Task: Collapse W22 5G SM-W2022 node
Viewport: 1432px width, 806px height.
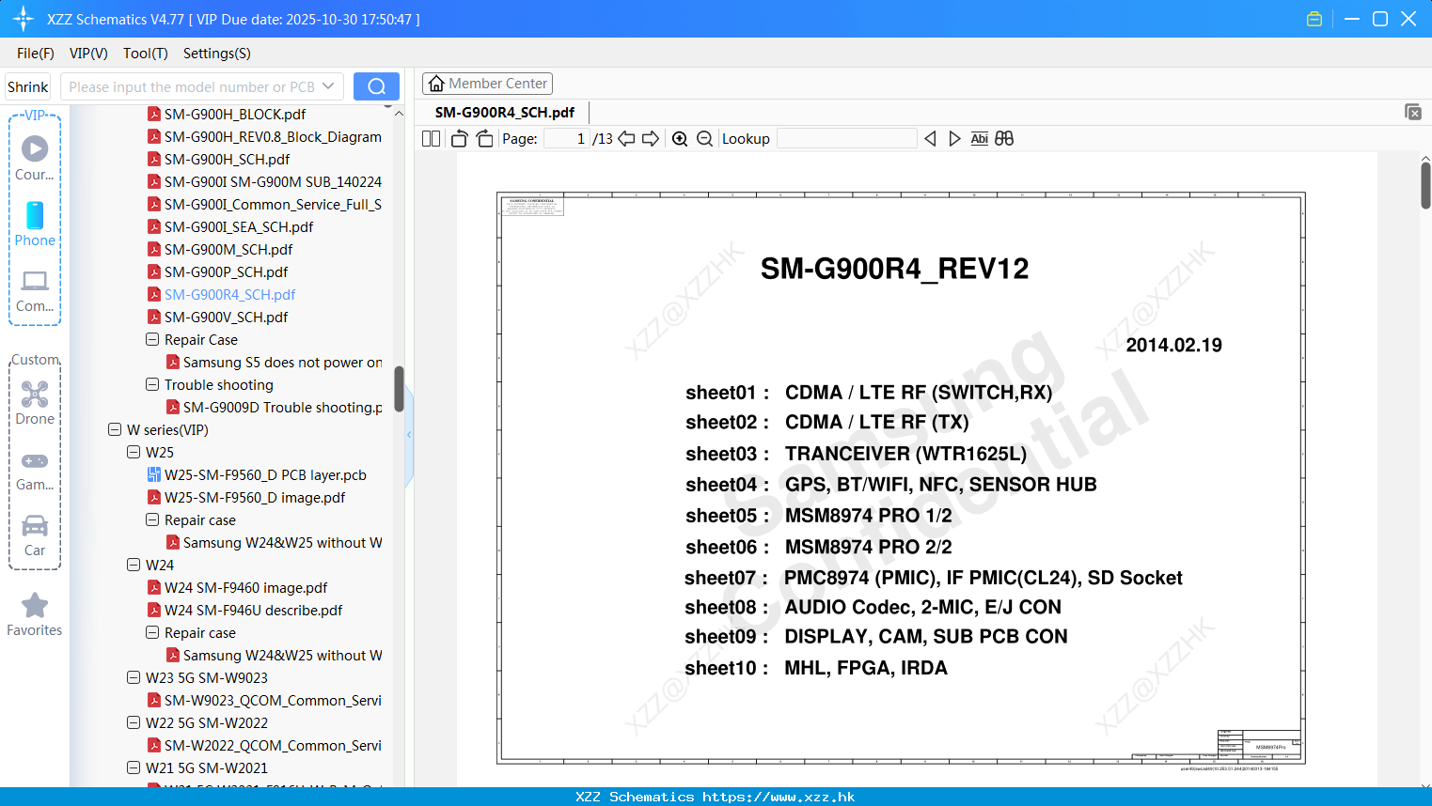Action: 134,722
